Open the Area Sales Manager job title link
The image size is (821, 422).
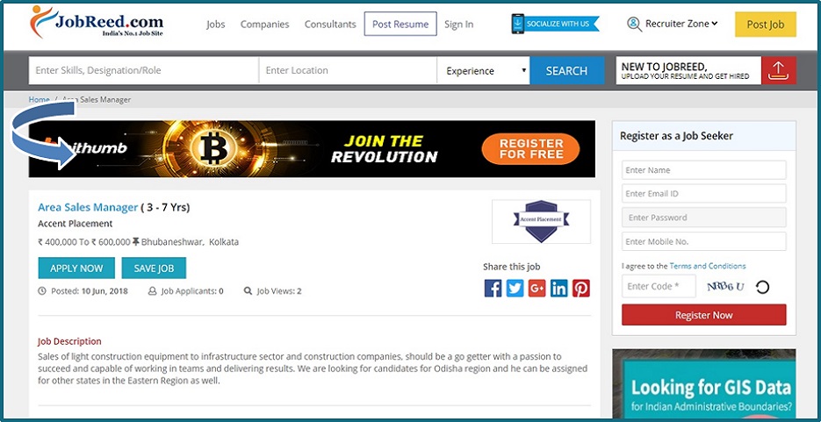pos(88,207)
